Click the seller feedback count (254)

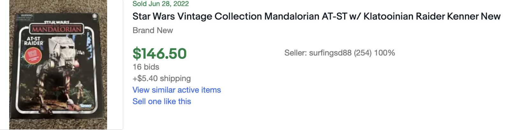(x=363, y=53)
